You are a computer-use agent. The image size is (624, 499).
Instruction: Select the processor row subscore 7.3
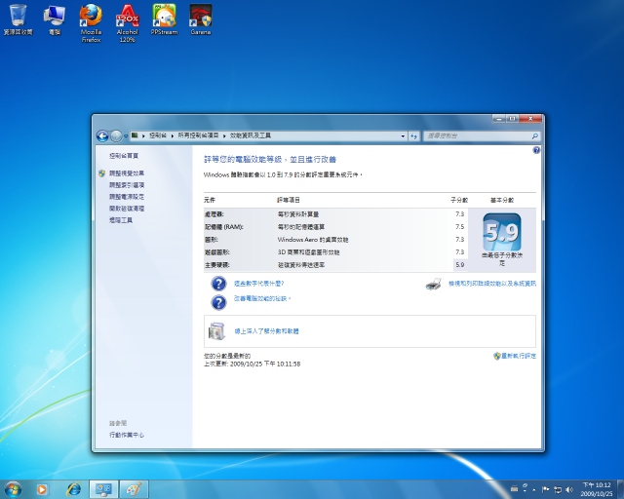click(x=459, y=214)
